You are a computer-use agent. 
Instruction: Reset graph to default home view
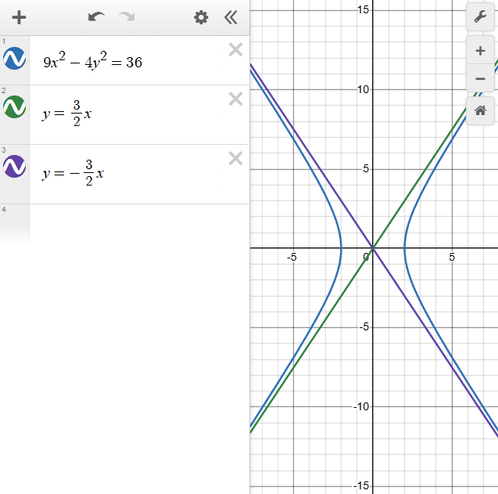(480, 110)
